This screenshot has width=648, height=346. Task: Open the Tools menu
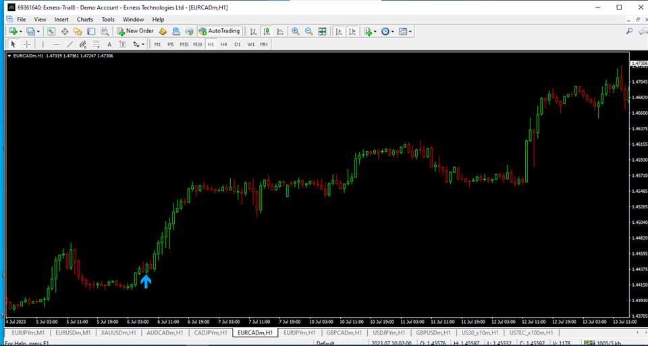(108, 20)
